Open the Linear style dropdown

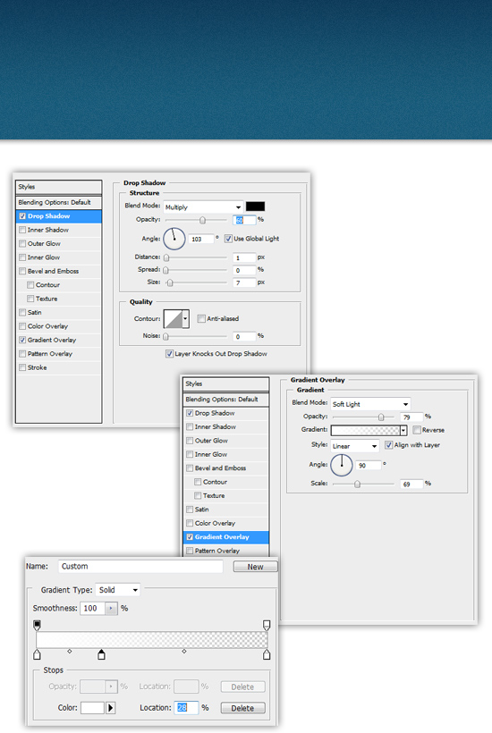[355, 446]
